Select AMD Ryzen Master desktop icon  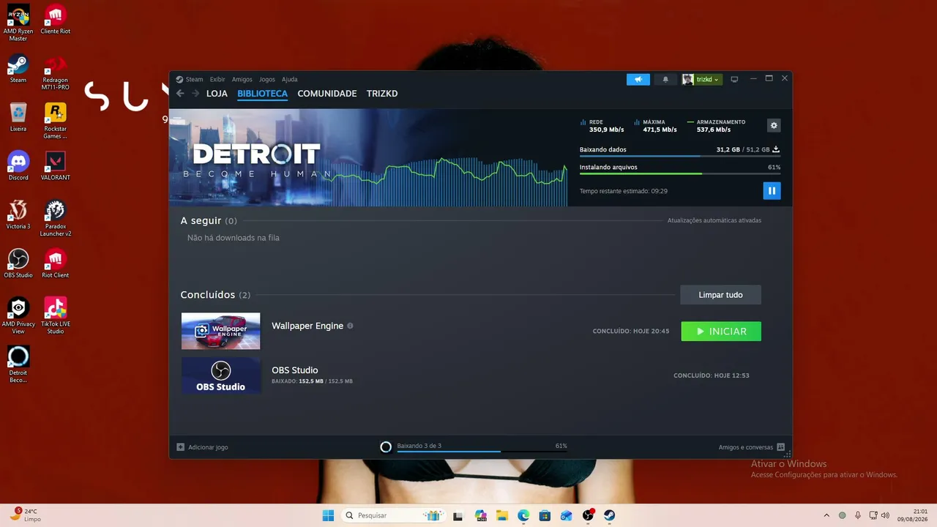tap(18, 23)
